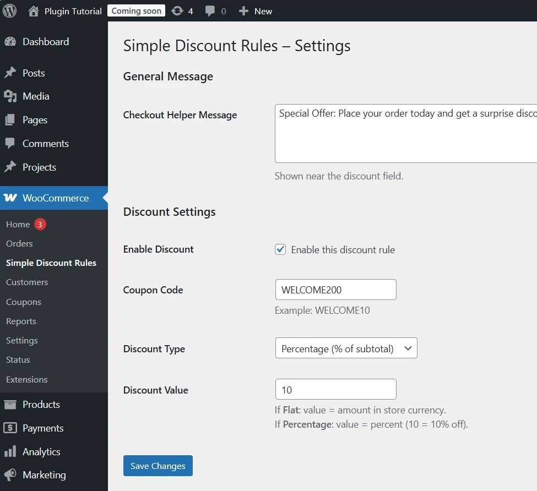Click the Posts pushpin icon
537x491 pixels.
[x=10, y=73]
